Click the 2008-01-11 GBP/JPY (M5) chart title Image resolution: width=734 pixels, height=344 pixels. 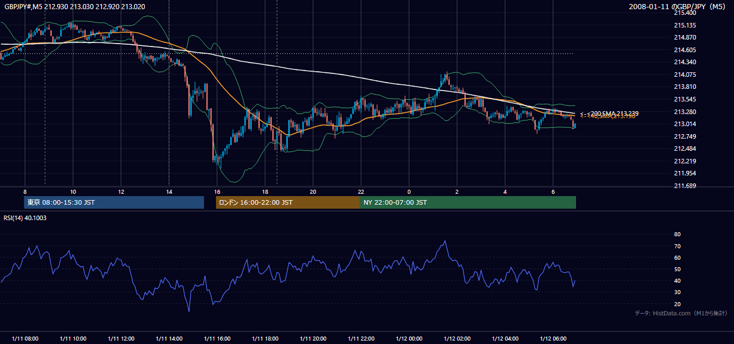[678, 6]
